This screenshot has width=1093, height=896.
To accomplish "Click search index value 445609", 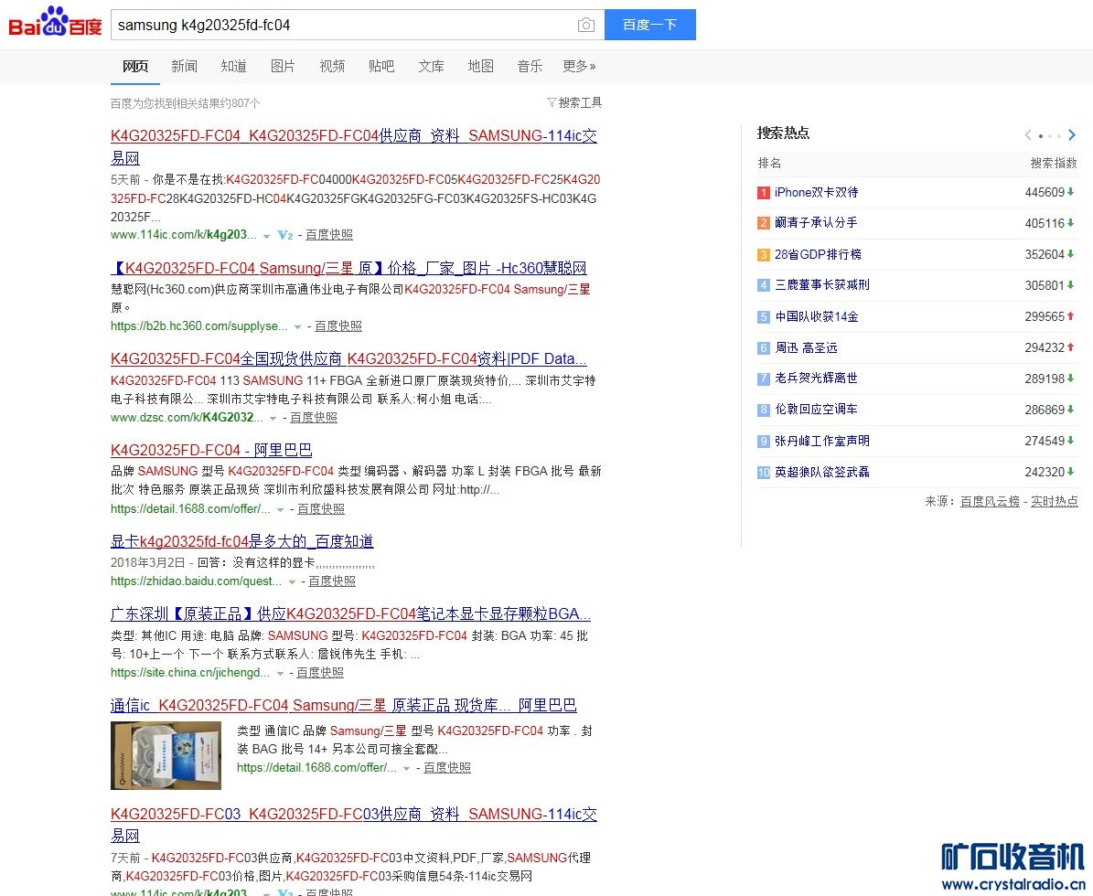I will point(1045,192).
